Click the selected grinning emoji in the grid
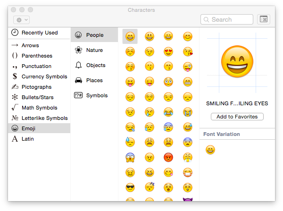The height and width of the screenshot is (211, 283). click(130, 36)
